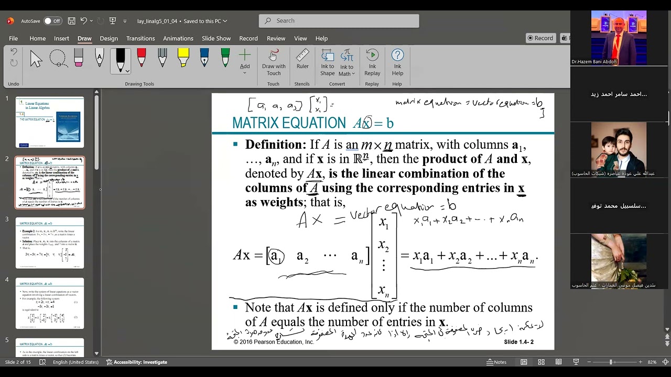
Task: Switch to Reading View
Action: pos(559,362)
